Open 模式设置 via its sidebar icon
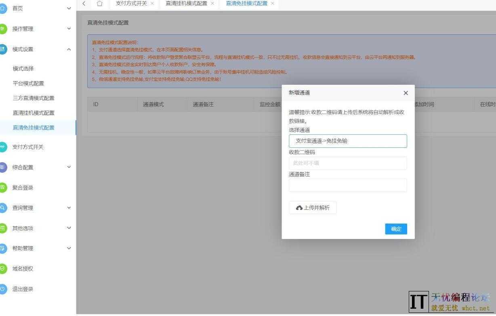Viewport: 496px width, 316px height. [x=4, y=49]
